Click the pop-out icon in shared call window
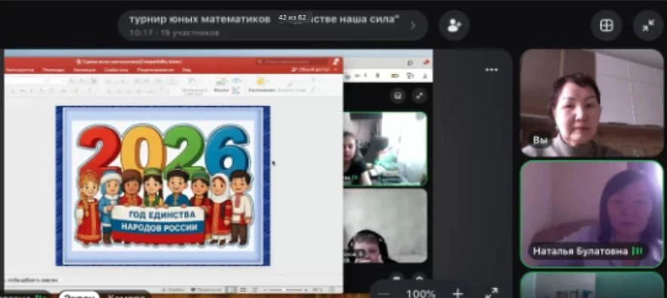This screenshot has height=298, width=667. [398, 96]
